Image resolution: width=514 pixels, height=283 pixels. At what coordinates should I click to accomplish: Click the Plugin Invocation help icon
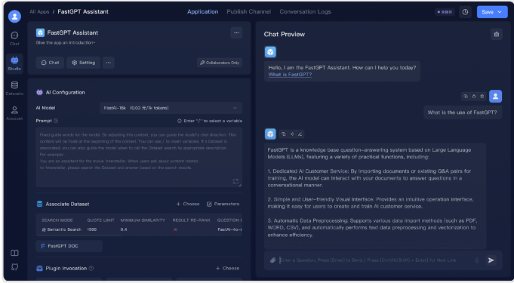click(91, 268)
